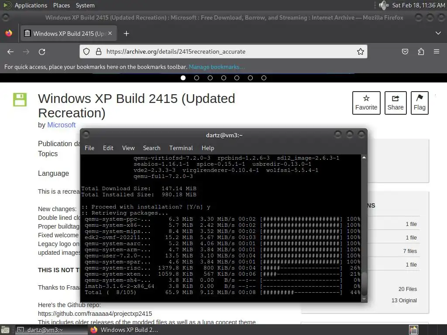Click the workspace switcher icon at bottom right
This screenshot has width=447, height=335.
pos(414,330)
